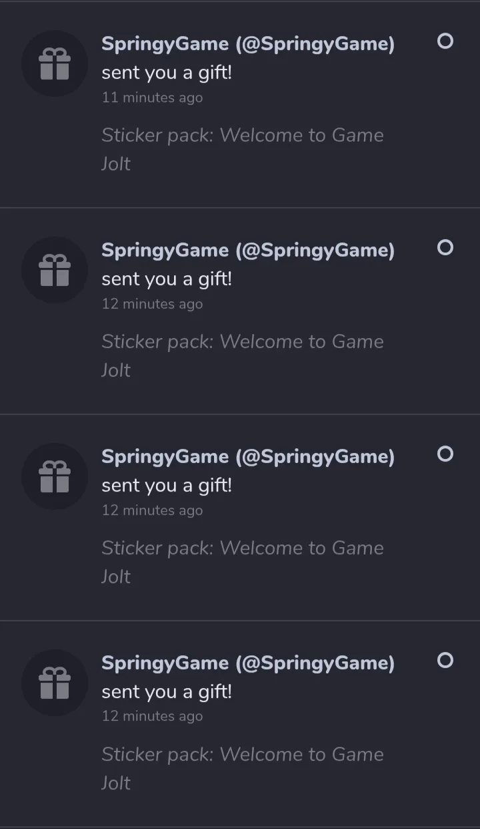Click the "11 minutes ago" timestamp
Image resolution: width=480 pixels, height=829 pixels.
tap(152, 98)
